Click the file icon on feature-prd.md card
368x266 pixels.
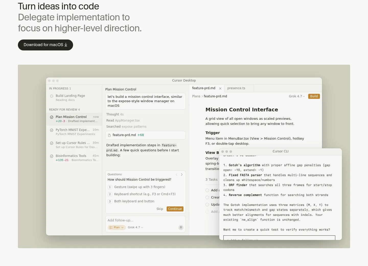click(109, 135)
